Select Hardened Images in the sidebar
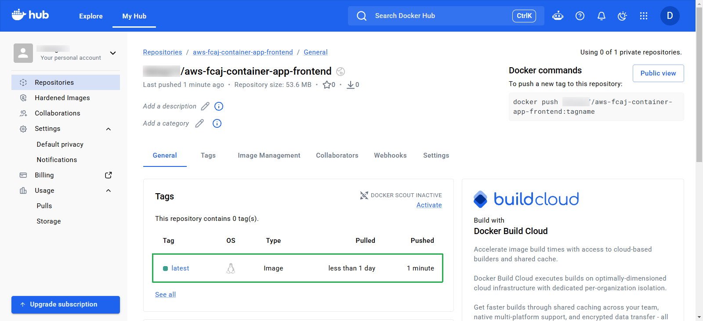Image resolution: width=703 pixels, height=321 pixels. (x=65, y=98)
